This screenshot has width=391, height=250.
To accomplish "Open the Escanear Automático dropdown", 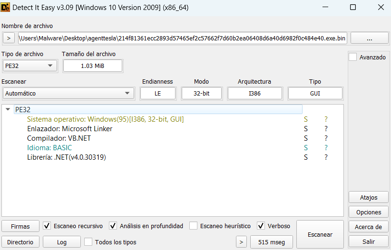I will (x=68, y=93).
